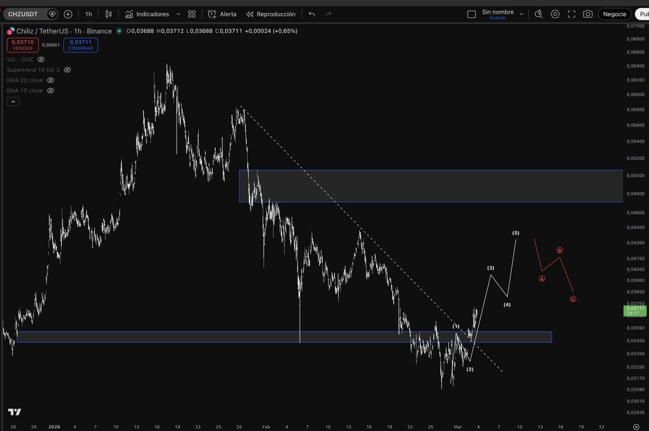This screenshot has width=649, height=431.
Task: Toggle visibility of Supertrend 10 hl2 3
Action: point(68,70)
